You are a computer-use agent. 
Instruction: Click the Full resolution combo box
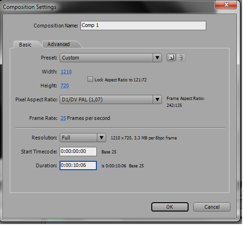point(83,138)
